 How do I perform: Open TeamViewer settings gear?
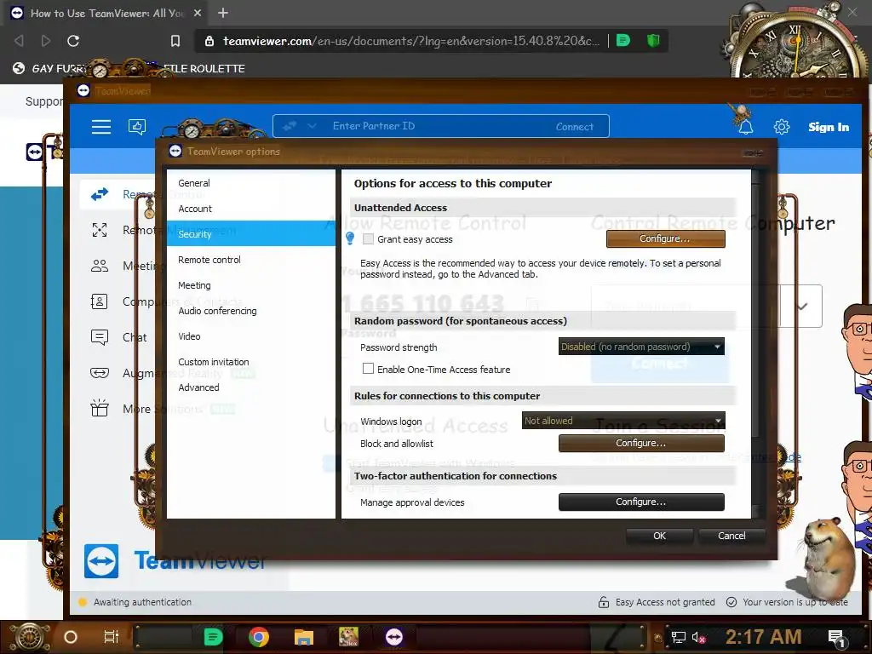782,127
